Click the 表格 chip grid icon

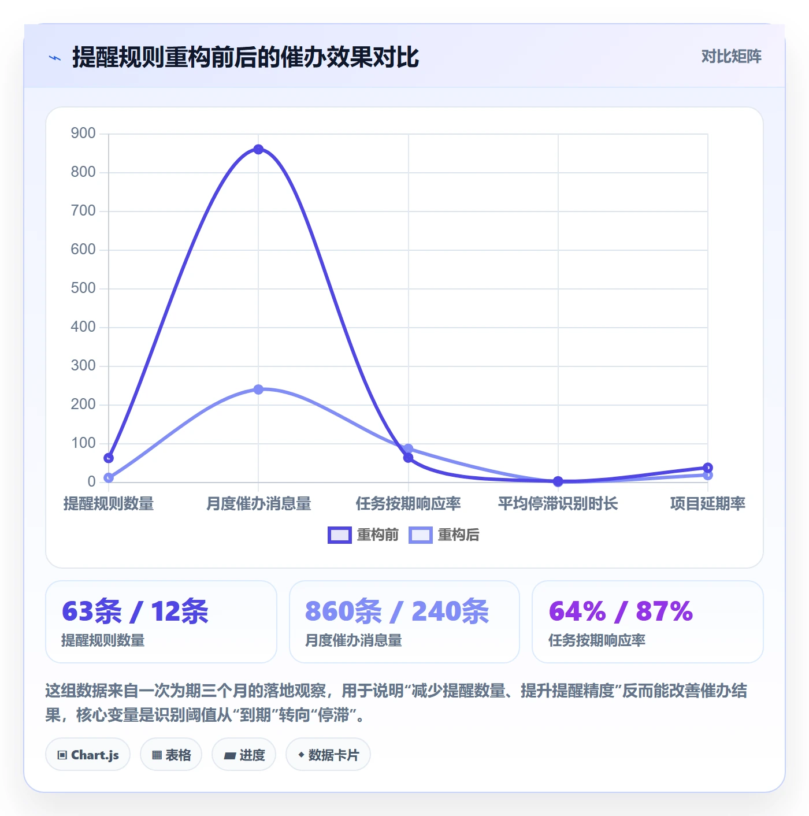tap(157, 755)
